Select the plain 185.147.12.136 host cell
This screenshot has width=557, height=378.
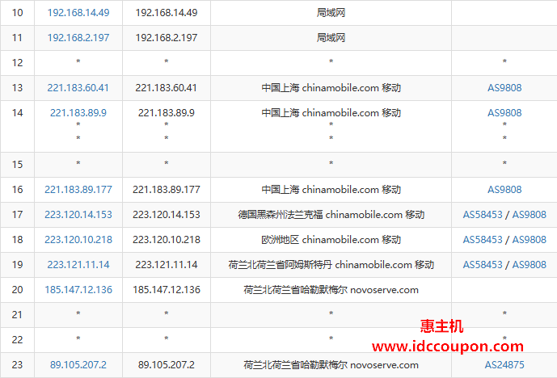coord(167,290)
